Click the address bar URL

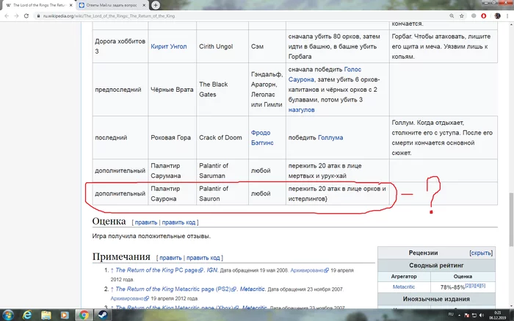click(x=109, y=15)
